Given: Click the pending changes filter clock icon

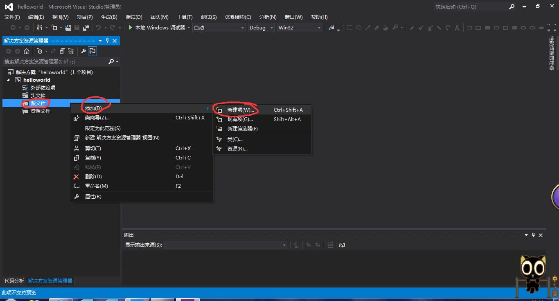Looking at the screenshot, I should click(x=40, y=51).
